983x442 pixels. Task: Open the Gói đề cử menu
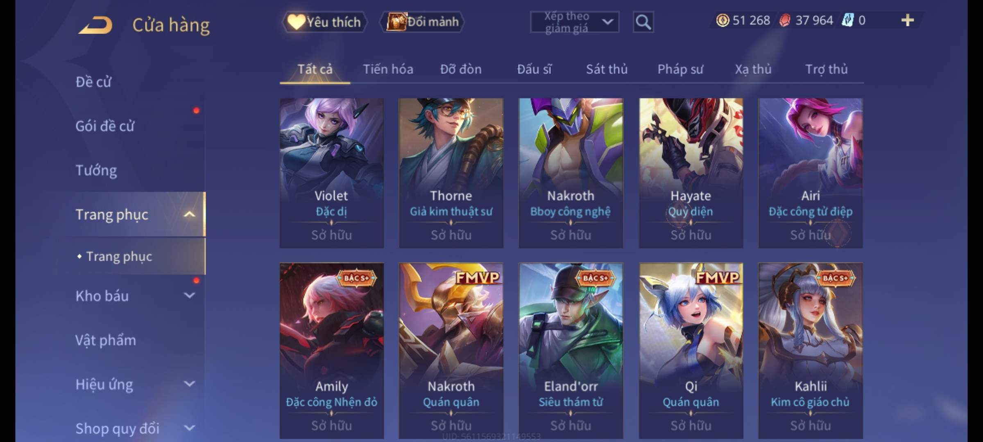click(105, 126)
